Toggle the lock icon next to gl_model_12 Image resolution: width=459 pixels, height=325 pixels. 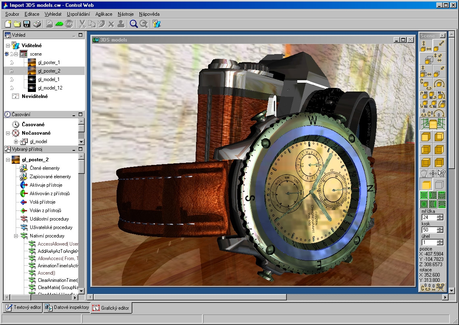[x=12, y=88]
